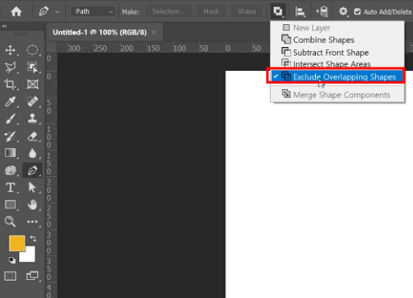Toggle the Auto Add/Delete checkbox

tap(357, 12)
